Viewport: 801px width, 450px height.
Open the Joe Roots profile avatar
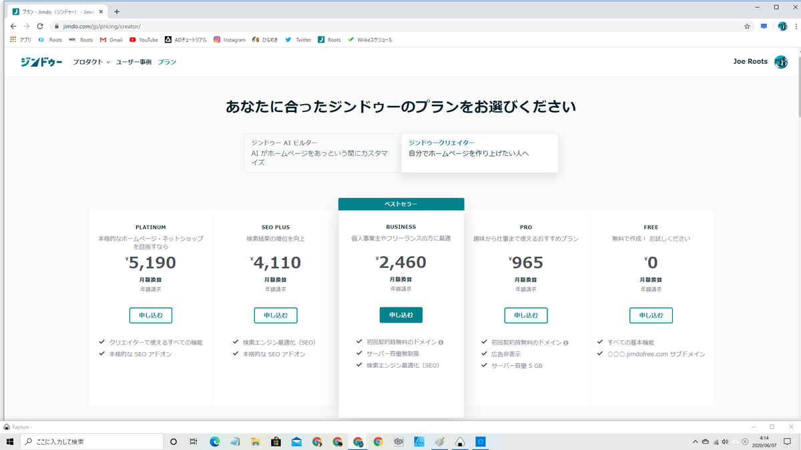780,62
